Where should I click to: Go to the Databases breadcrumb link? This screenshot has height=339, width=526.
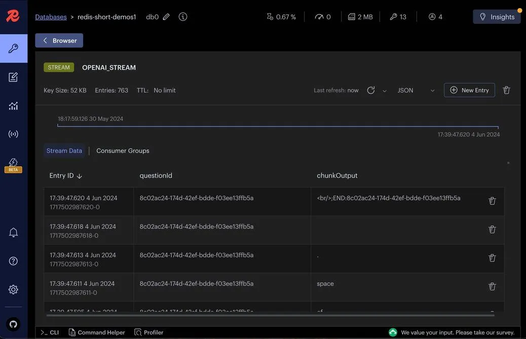point(51,17)
